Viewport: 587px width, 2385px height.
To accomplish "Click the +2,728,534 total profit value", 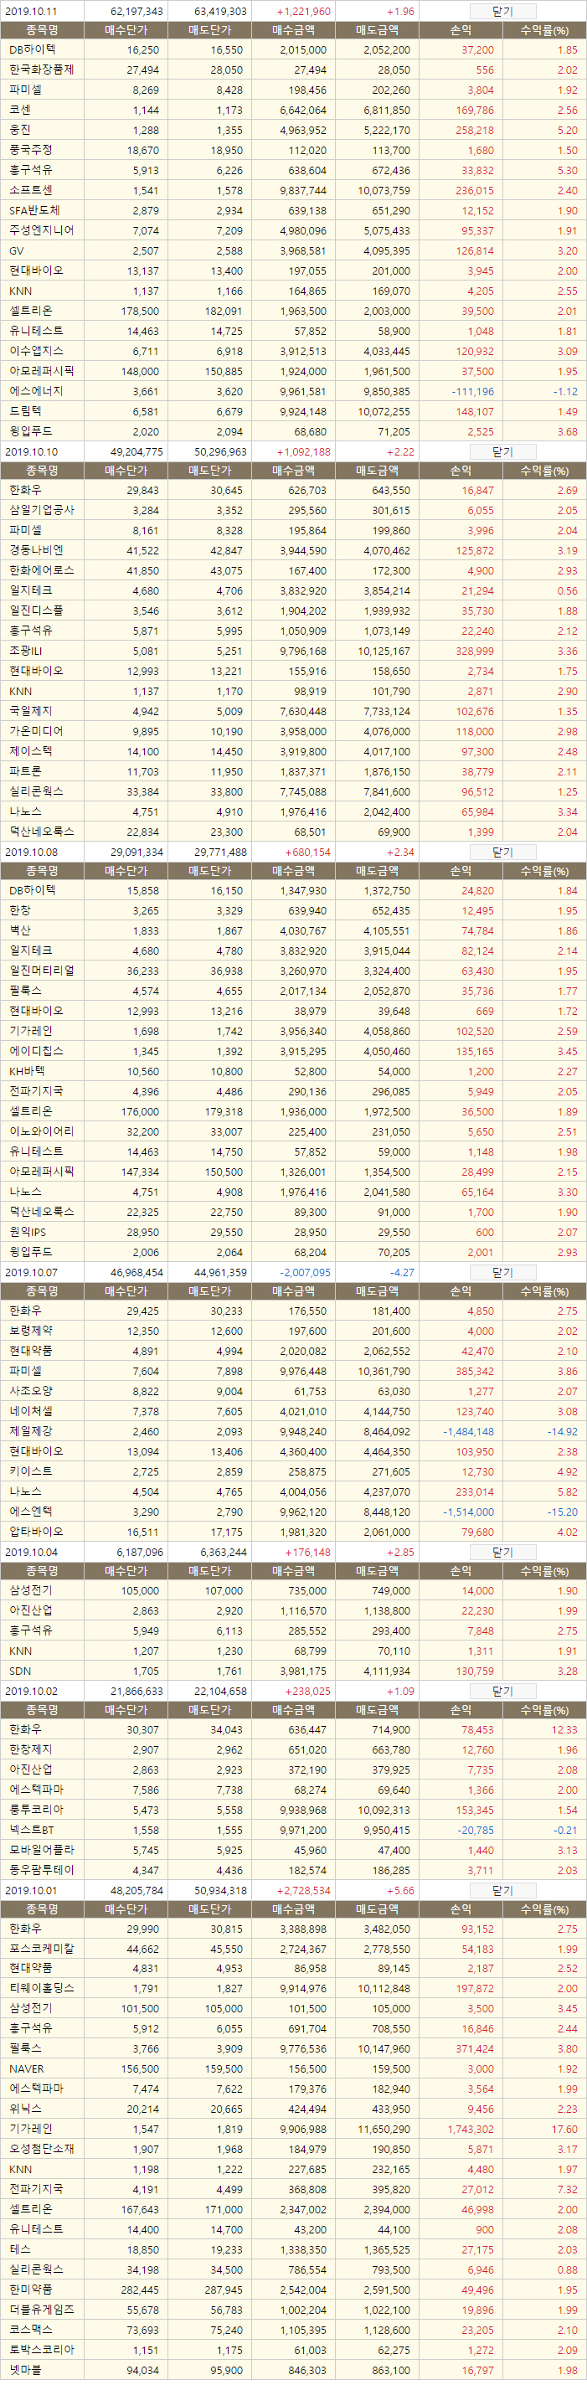I will [304, 1891].
